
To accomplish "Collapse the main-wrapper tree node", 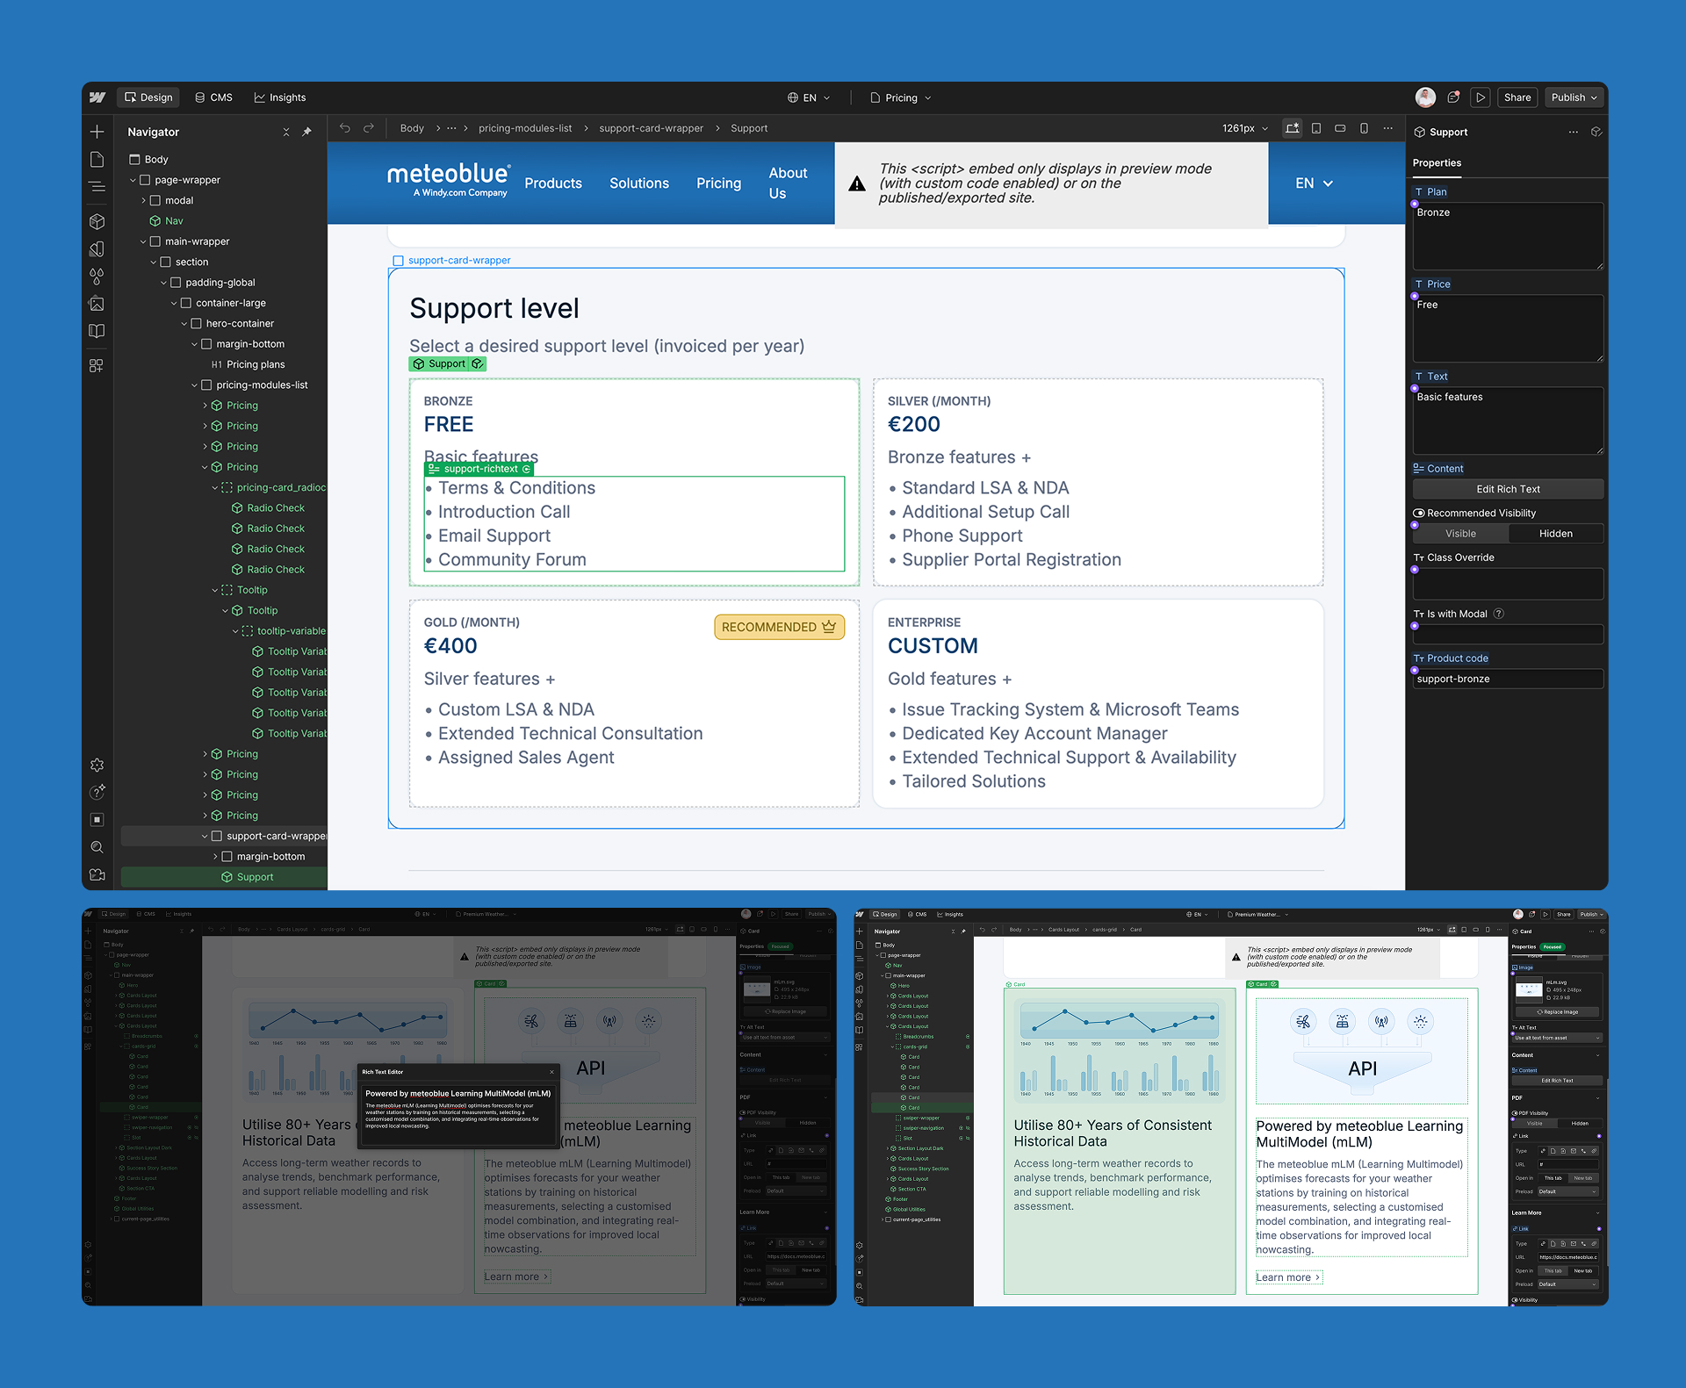I will pos(144,241).
